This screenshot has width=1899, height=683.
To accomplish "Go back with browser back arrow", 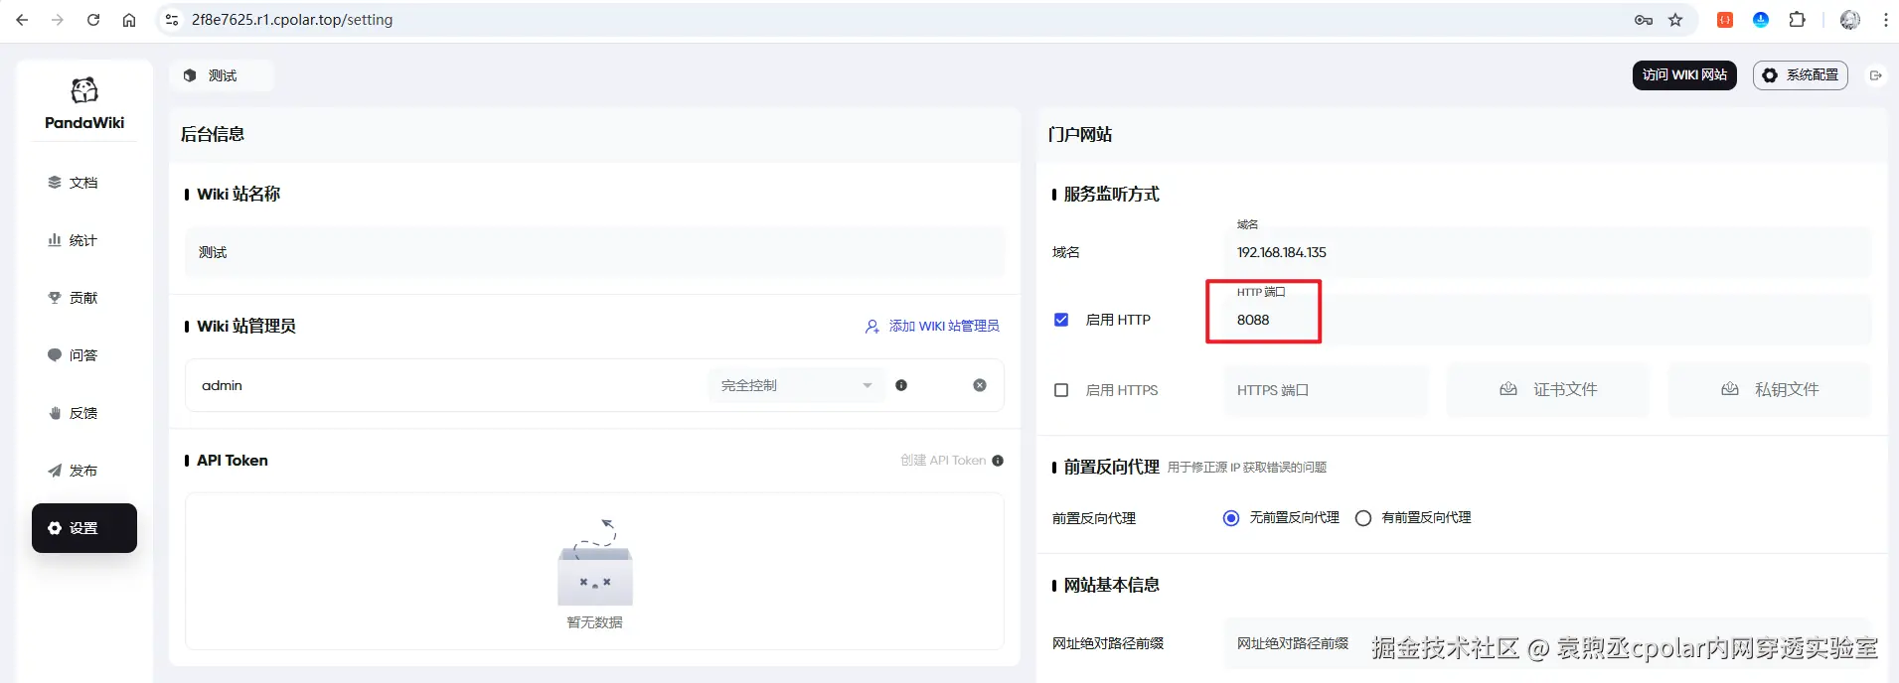I will coord(22,20).
